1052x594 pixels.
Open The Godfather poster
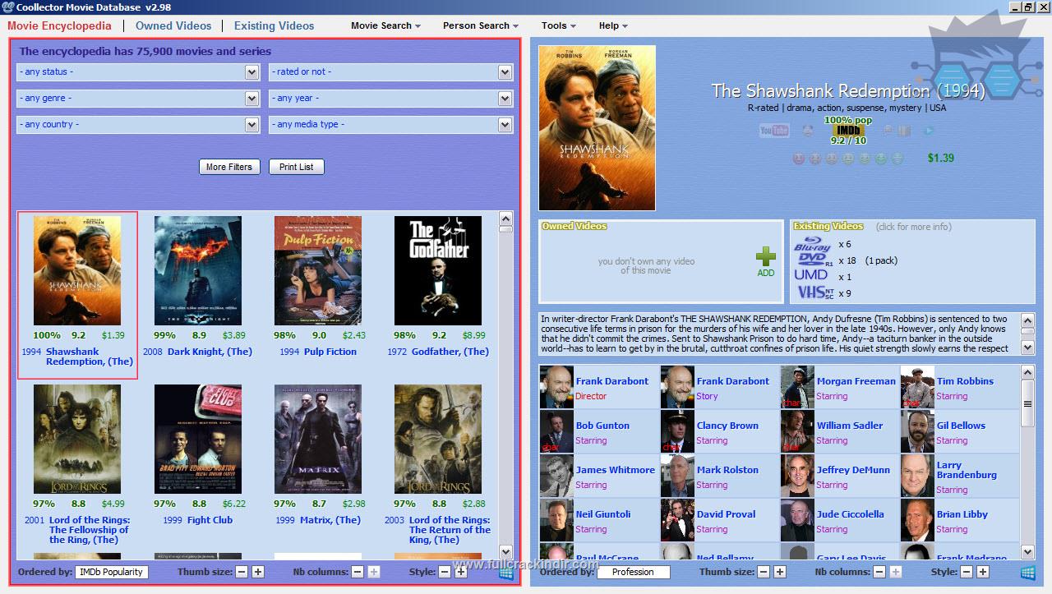click(438, 271)
